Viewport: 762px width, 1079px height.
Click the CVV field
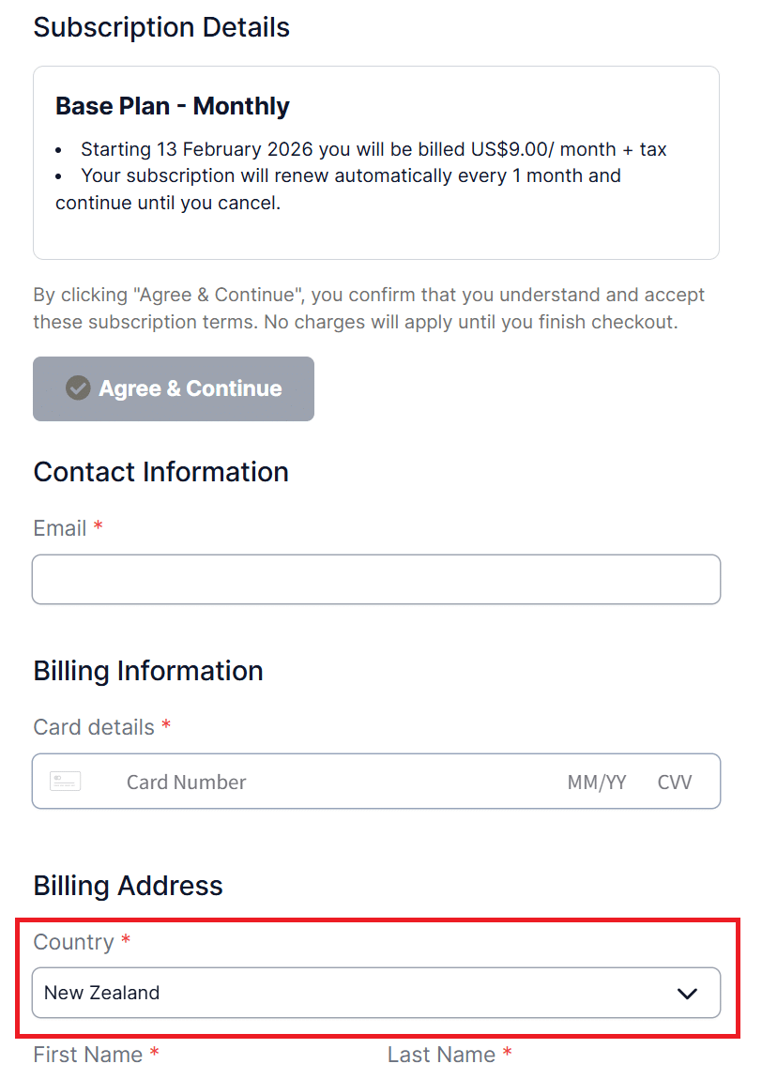675,782
